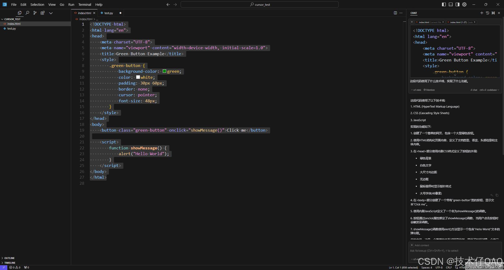Open the Search view icon in sidebar
The image size is (504, 270).
pos(27,13)
